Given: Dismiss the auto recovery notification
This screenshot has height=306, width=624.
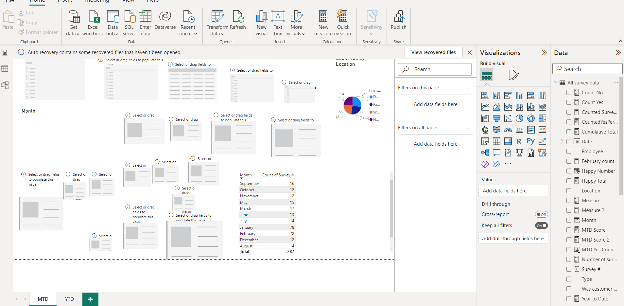Looking at the screenshot, I should pos(470,52).
